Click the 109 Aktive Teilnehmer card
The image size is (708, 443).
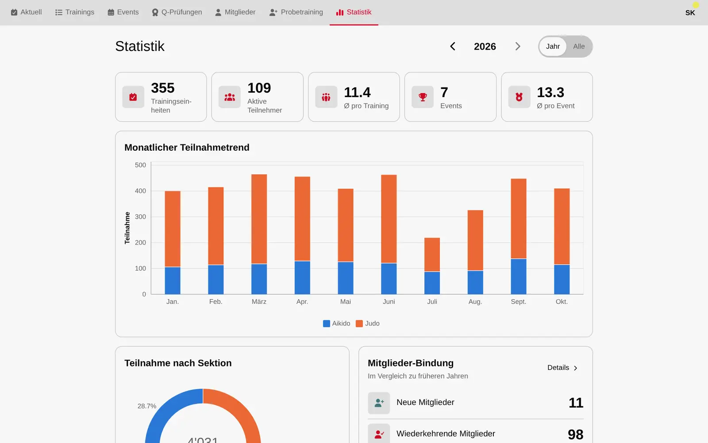(x=258, y=97)
